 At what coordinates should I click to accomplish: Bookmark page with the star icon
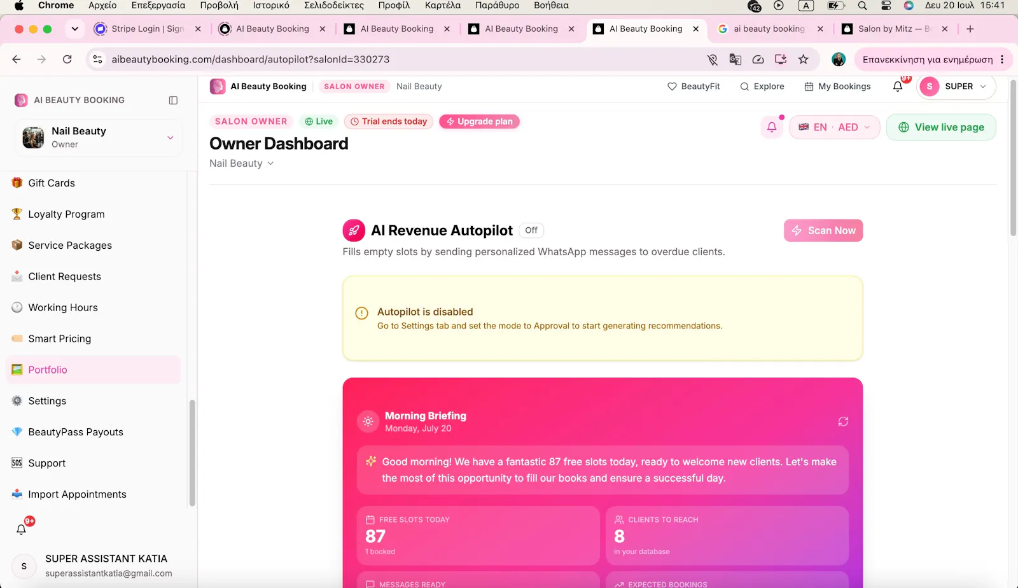(x=804, y=59)
